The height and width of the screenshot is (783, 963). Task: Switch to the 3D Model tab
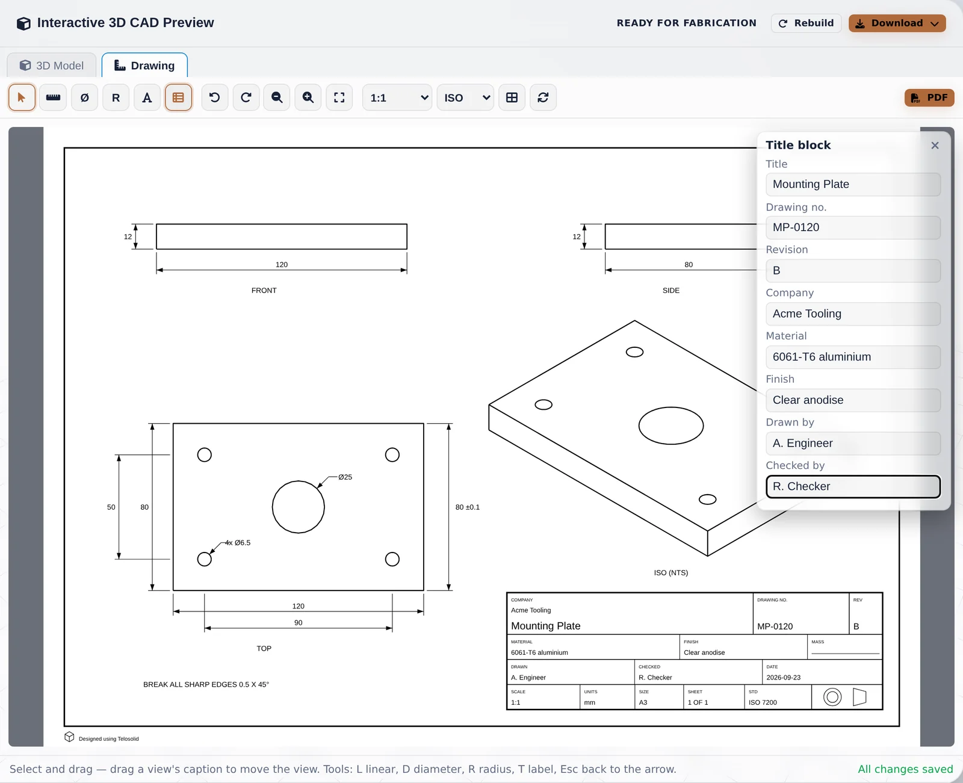pyautogui.click(x=52, y=65)
